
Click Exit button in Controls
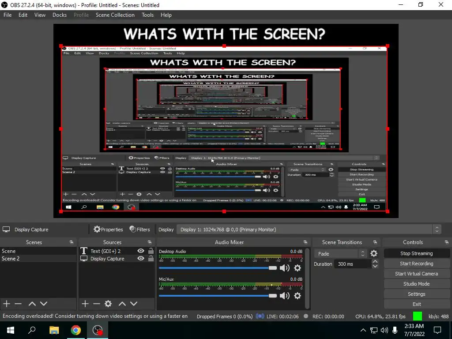tap(417, 304)
